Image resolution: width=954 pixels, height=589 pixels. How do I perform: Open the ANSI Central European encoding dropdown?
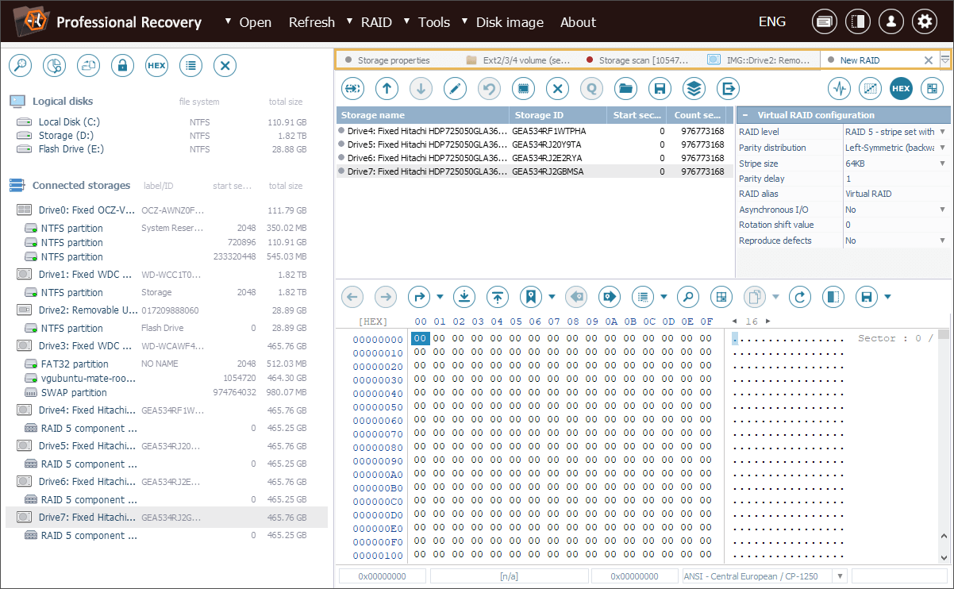pos(840,576)
